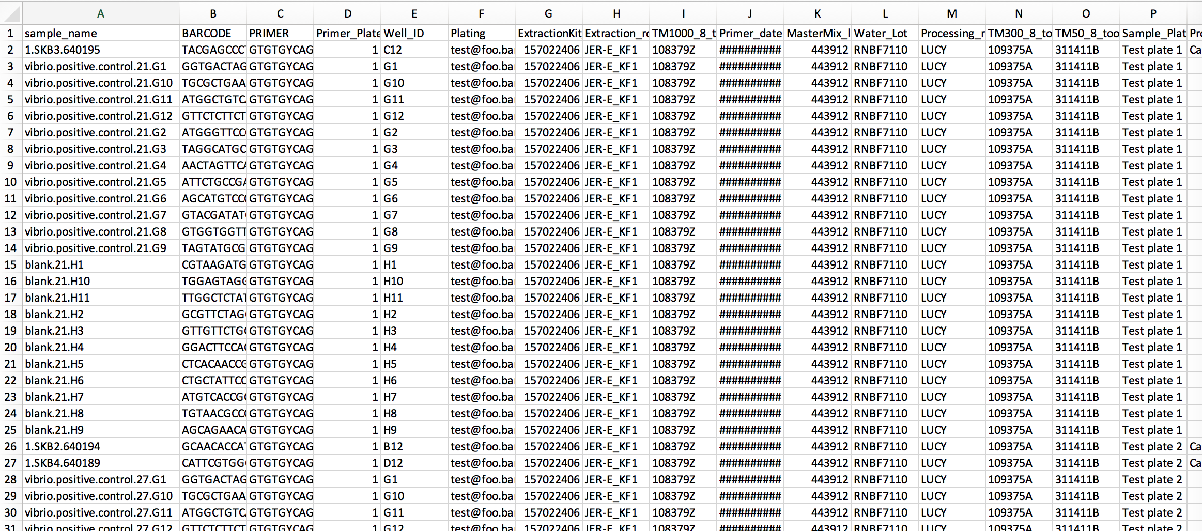Screen dimensions: 1202x531
Task: Select column G header
Action: click(549, 13)
